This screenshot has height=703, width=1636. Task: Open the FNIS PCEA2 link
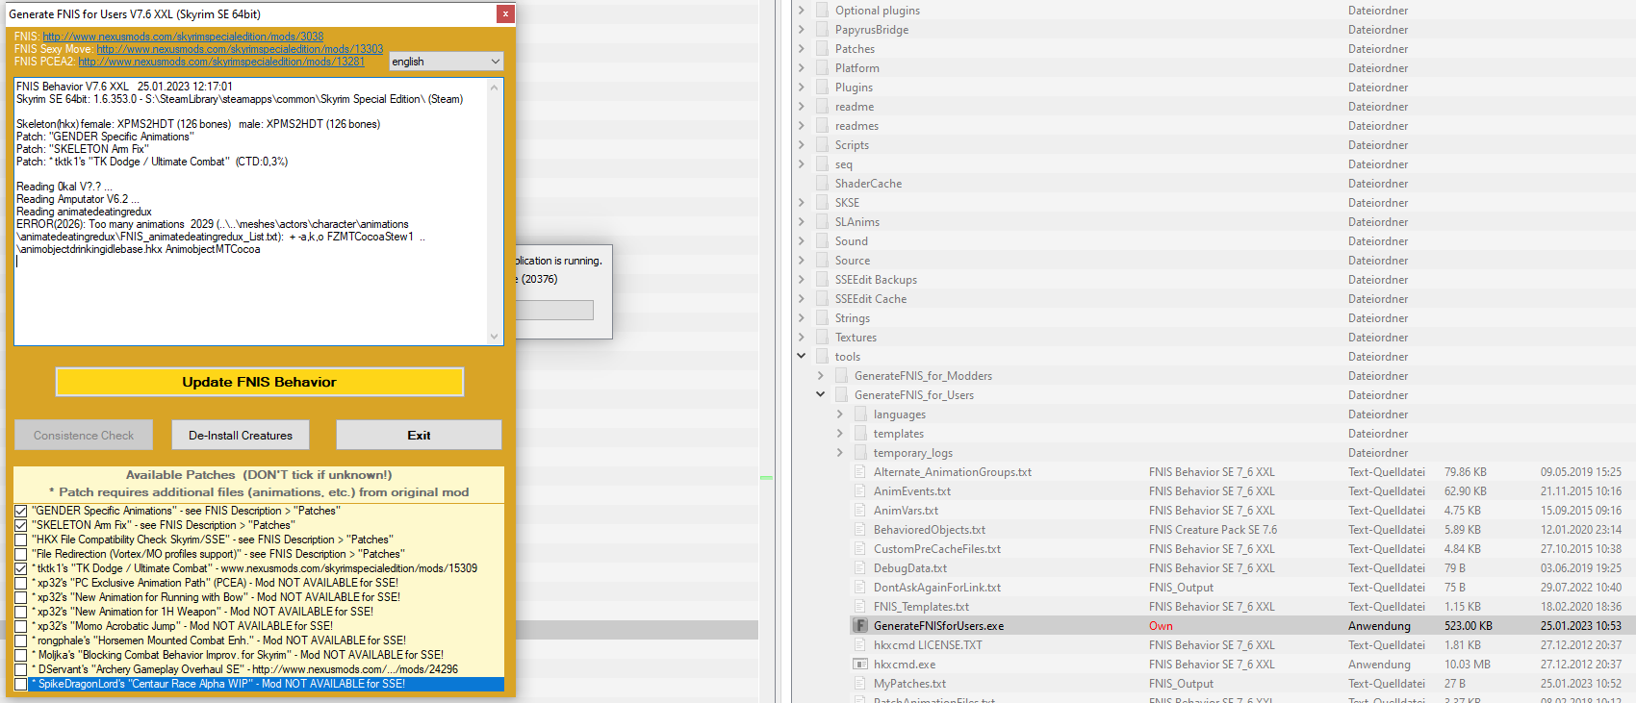pyautogui.click(x=221, y=62)
